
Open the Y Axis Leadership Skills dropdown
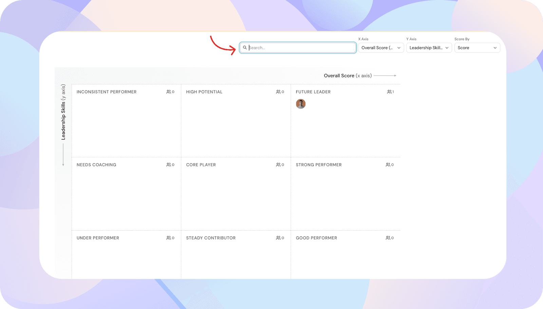click(x=429, y=48)
